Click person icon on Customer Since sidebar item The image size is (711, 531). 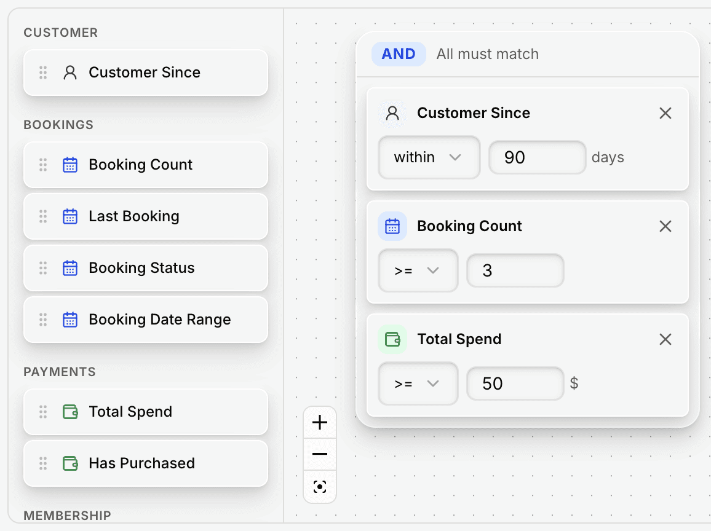click(70, 73)
